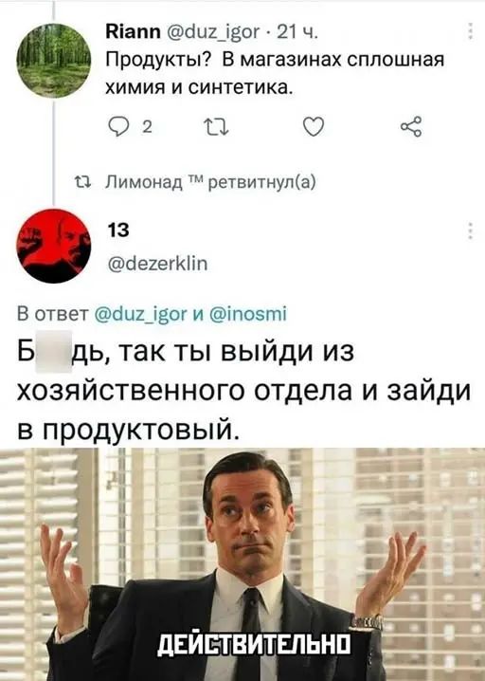
Task: Retweet Riann's tweet using the retweet icon
Action: tap(216, 127)
